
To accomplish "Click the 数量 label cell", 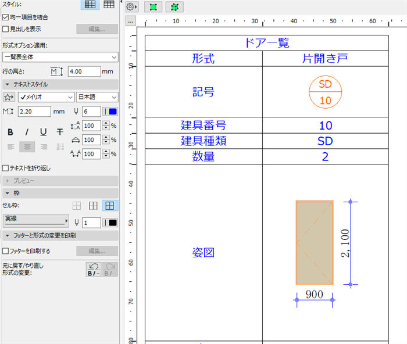I will tap(203, 156).
